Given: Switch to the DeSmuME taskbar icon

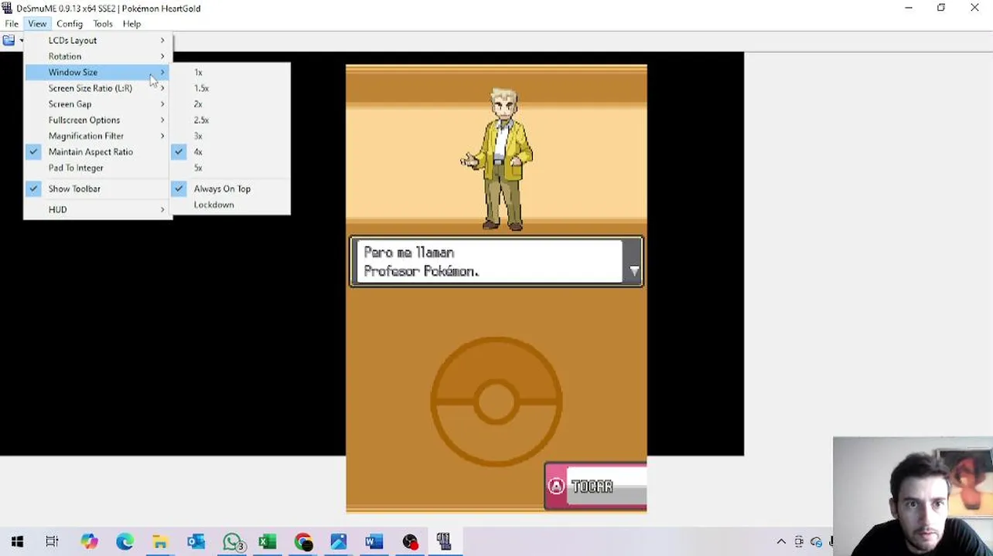Looking at the screenshot, I should (444, 542).
